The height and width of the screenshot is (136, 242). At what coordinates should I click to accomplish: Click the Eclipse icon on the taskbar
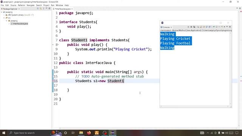(113, 133)
